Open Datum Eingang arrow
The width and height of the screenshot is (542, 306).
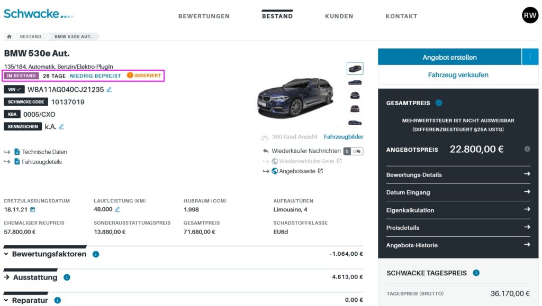tap(527, 191)
